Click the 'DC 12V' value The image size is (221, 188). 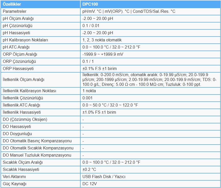(x=90, y=184)
